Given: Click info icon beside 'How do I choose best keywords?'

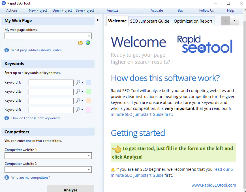Looking at the screenshot, I should (x=7, y=118).
